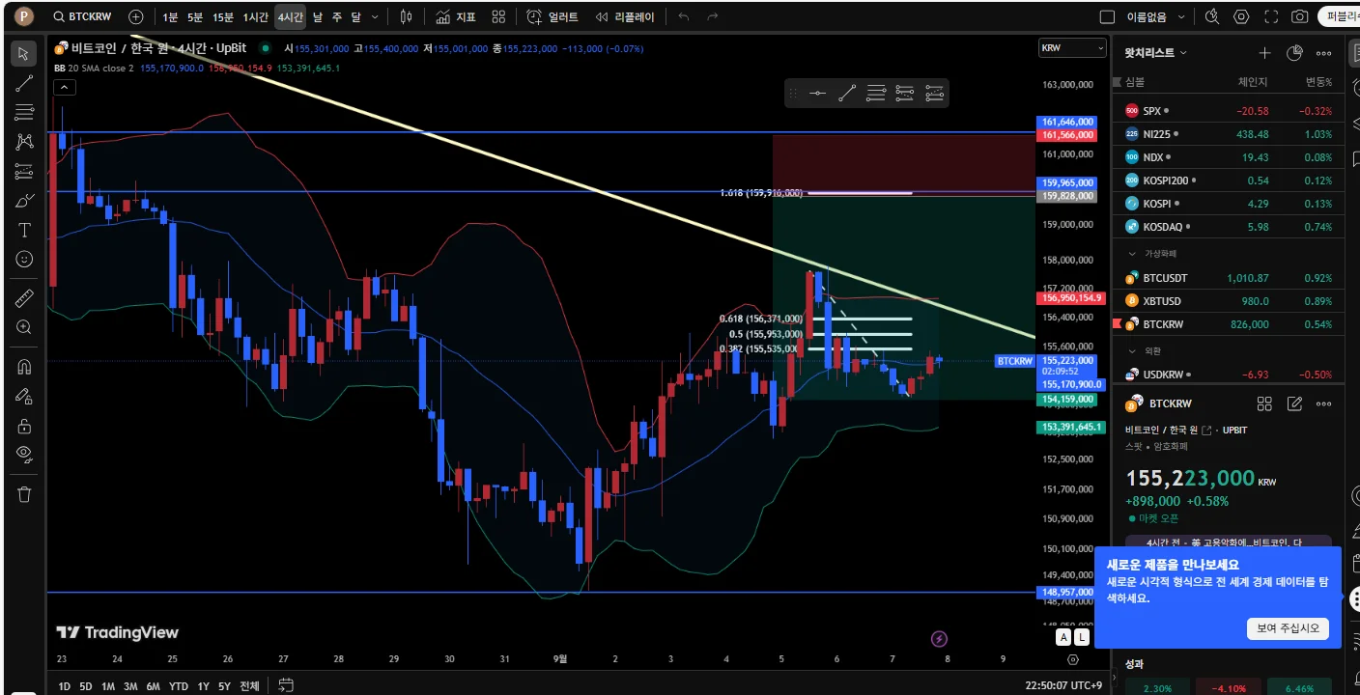
Task: Open the BTCKRW details more menu
Action: pyautogui.click(x=1324, y=403)
